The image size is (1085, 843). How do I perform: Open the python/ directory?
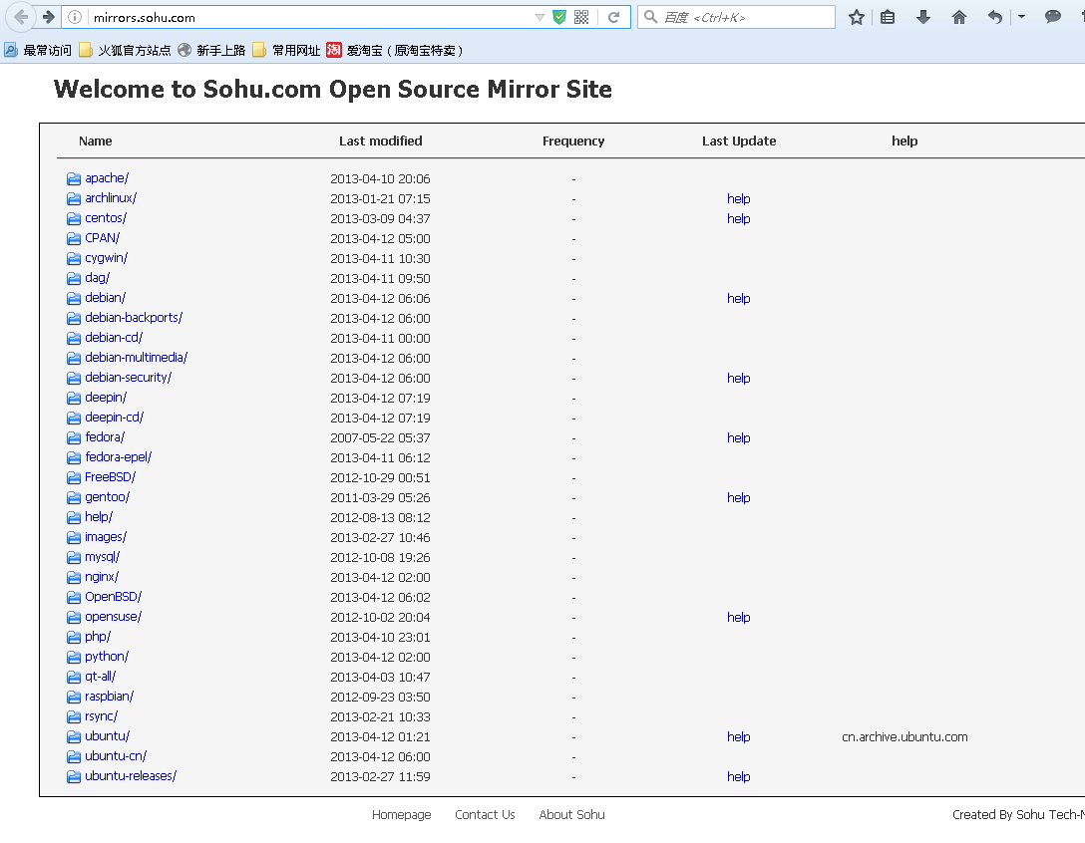tap(107, 657)
